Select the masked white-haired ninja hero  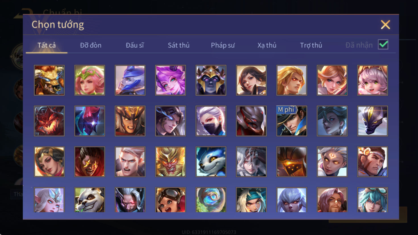211,121
